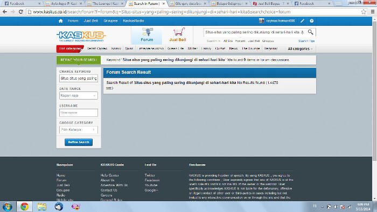The image size is (377, 212).
Task: Open the Forum icon next to Kaskus logo
Action: click(146, 35)
